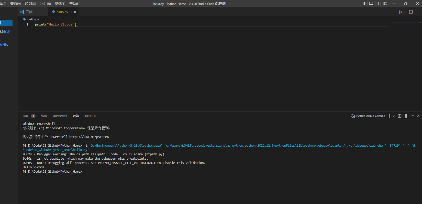The height and width of the screenshot is (204, 422).
Task: Open the 查看(V) menu
Action: (x=16, y=4)
